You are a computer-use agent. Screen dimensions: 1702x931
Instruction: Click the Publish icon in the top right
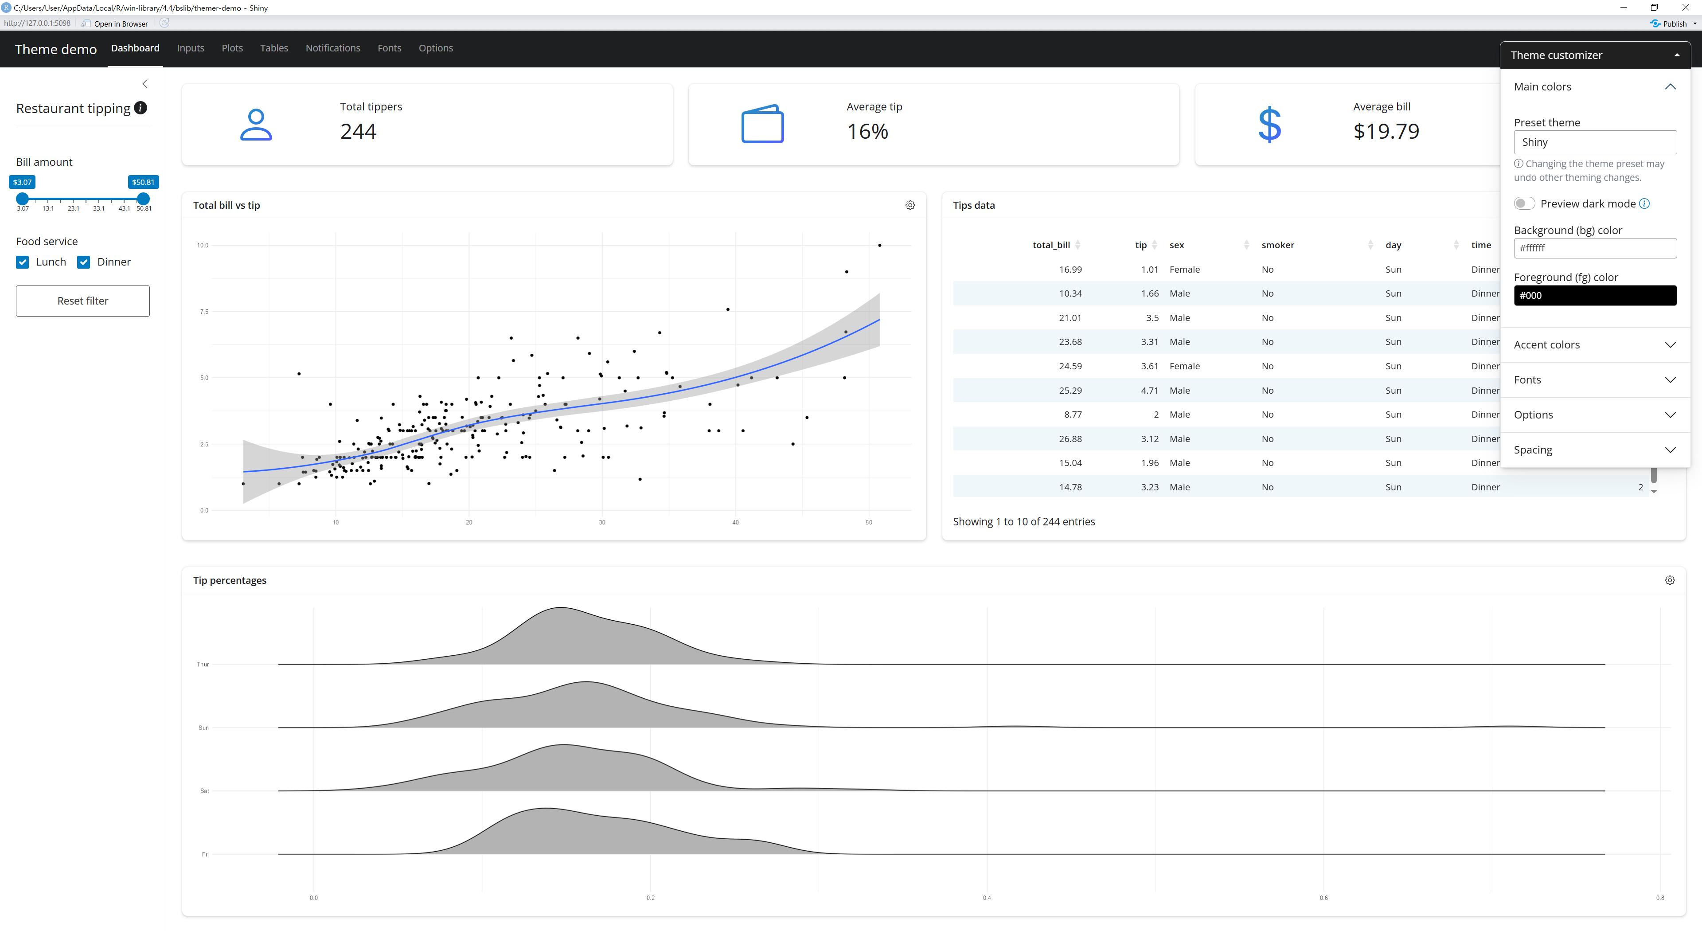1655,23
